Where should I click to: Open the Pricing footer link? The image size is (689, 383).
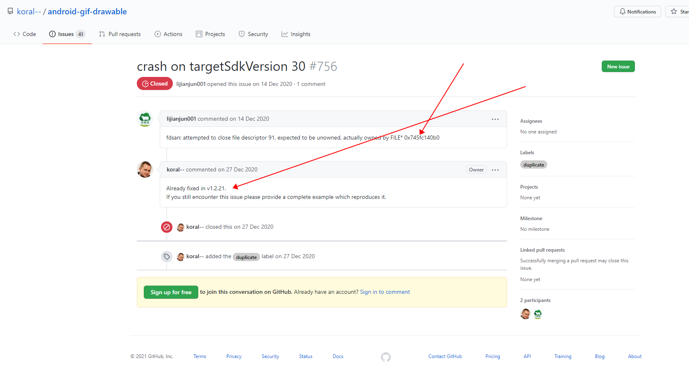(493, 356)
